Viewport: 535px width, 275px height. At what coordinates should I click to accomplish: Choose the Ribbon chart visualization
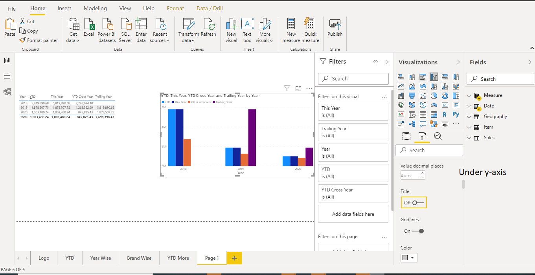click(x=456, y=86)
